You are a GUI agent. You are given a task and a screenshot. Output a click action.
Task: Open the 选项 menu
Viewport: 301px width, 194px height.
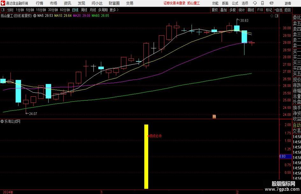[245, 3]
